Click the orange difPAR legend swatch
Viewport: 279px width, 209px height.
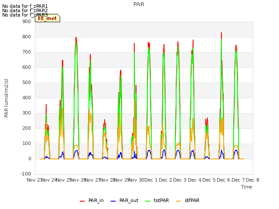(x=178, y=201)
